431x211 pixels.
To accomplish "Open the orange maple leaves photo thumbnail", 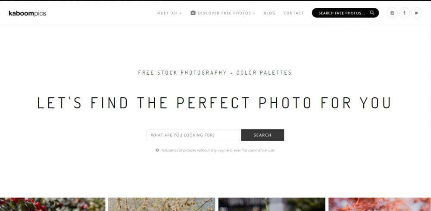I will point(380,204).
